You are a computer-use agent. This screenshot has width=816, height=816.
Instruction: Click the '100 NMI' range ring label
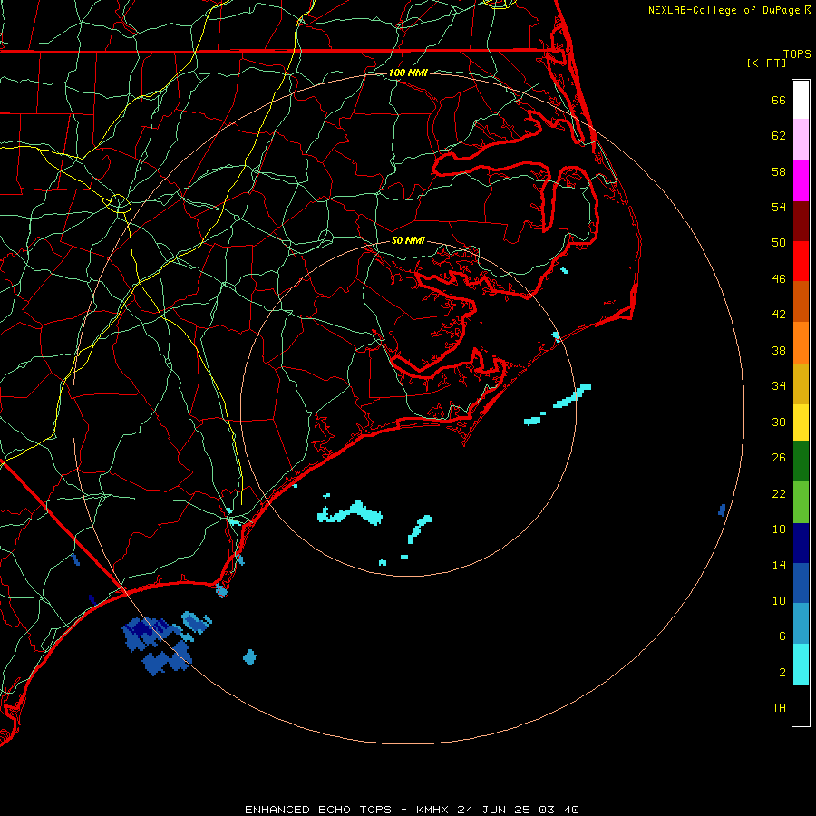(408, 73)
